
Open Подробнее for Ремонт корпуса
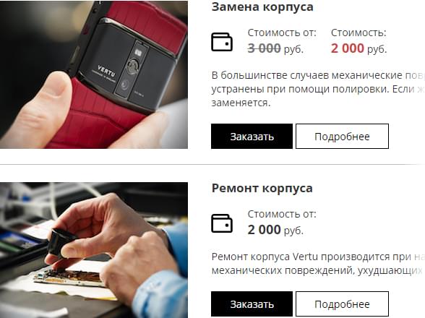point(342,304)
